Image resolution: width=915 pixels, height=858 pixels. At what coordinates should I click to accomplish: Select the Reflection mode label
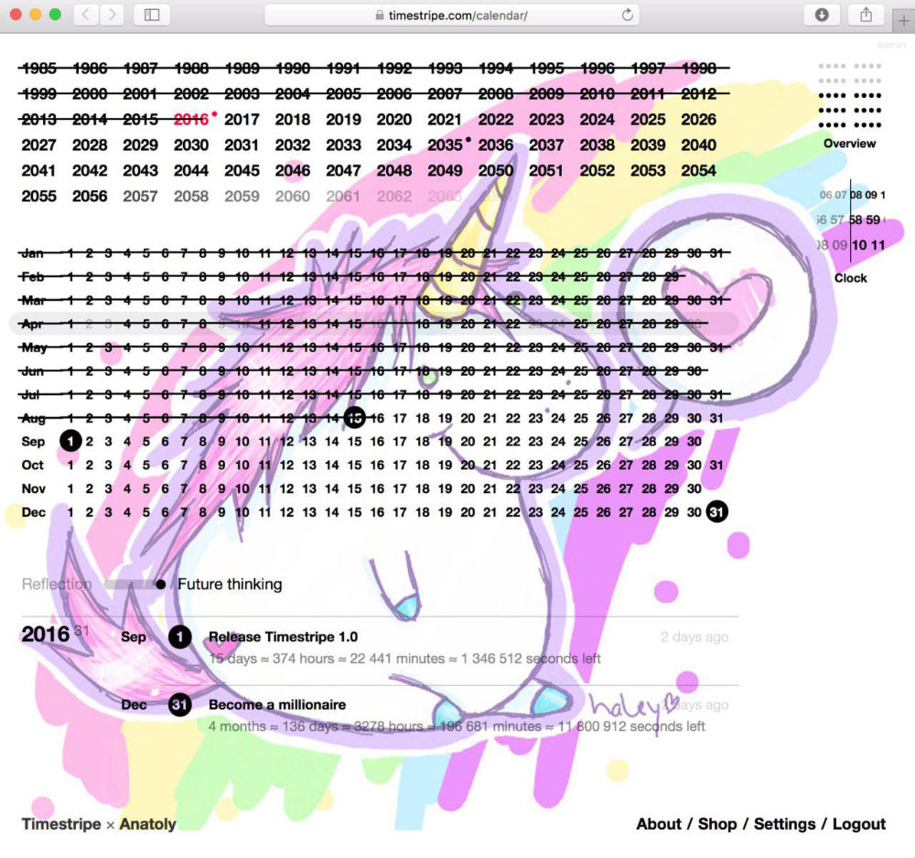coord(57,585)
